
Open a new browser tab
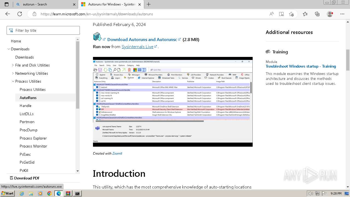tap(148, 4)
